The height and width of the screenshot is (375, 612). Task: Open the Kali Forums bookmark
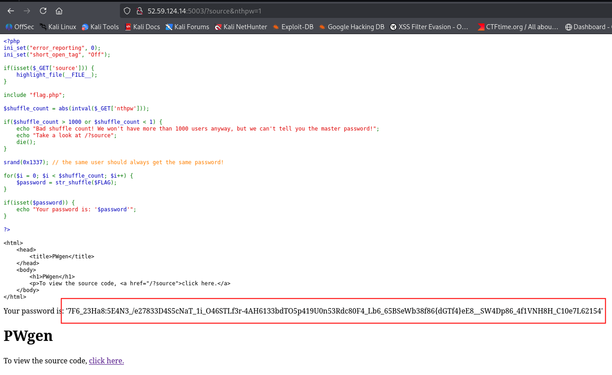point(187,27)
